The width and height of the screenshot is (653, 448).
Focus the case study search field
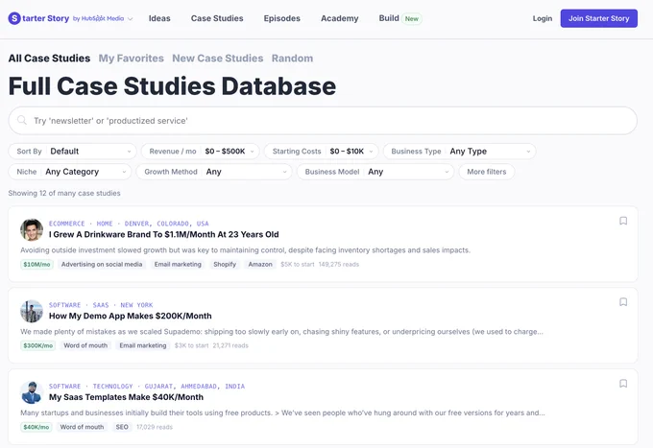tap(323, 121)
